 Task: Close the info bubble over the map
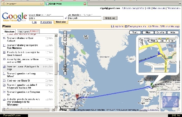[176, 38]
